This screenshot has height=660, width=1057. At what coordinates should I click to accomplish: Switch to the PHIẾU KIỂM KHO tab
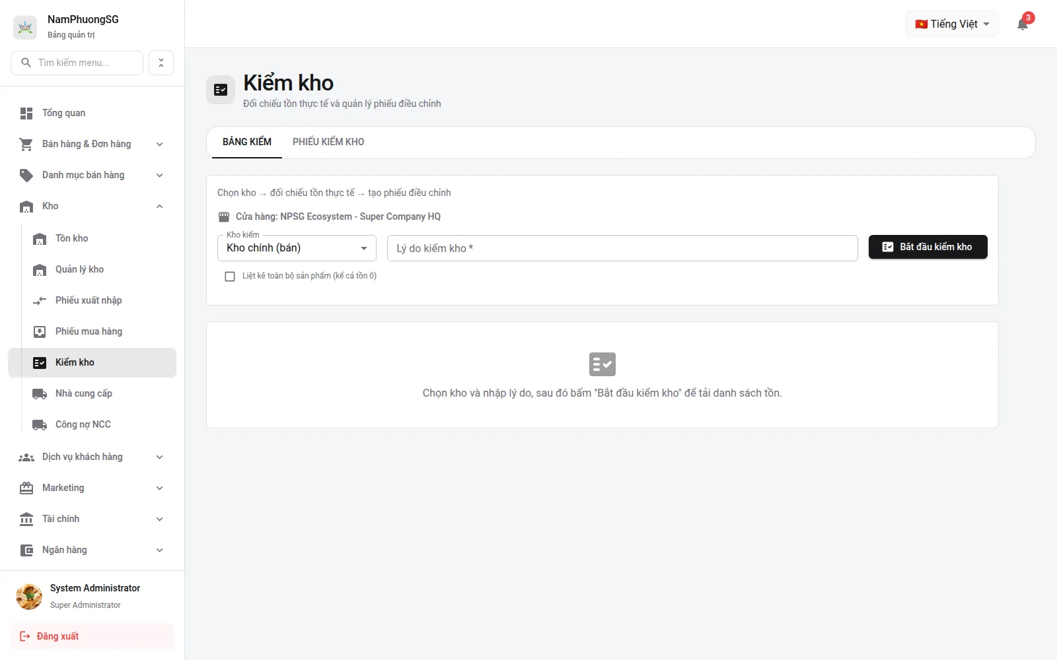328,142
